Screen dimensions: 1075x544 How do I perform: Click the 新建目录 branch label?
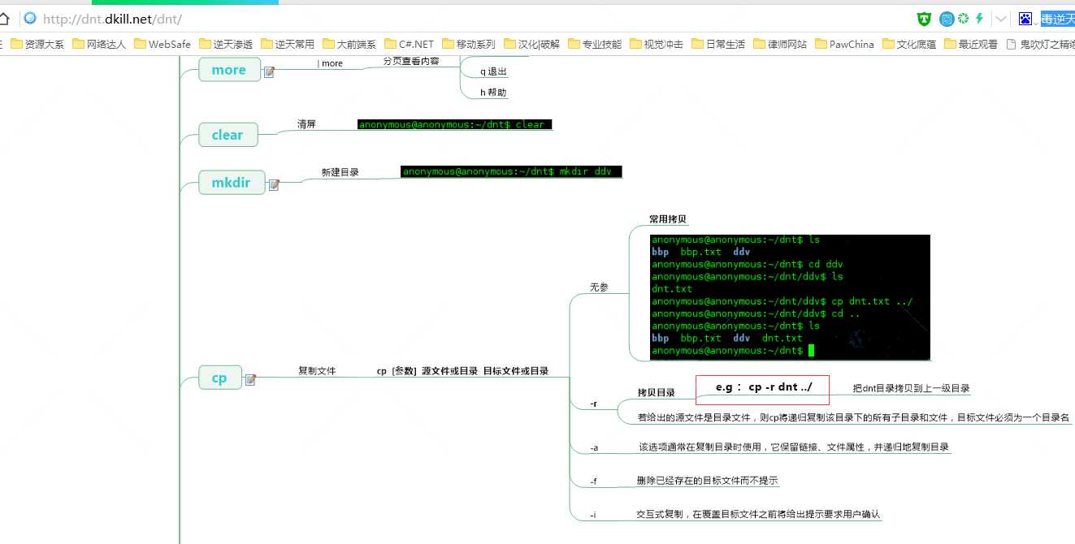pyautogui.click(x=340, y=172)
